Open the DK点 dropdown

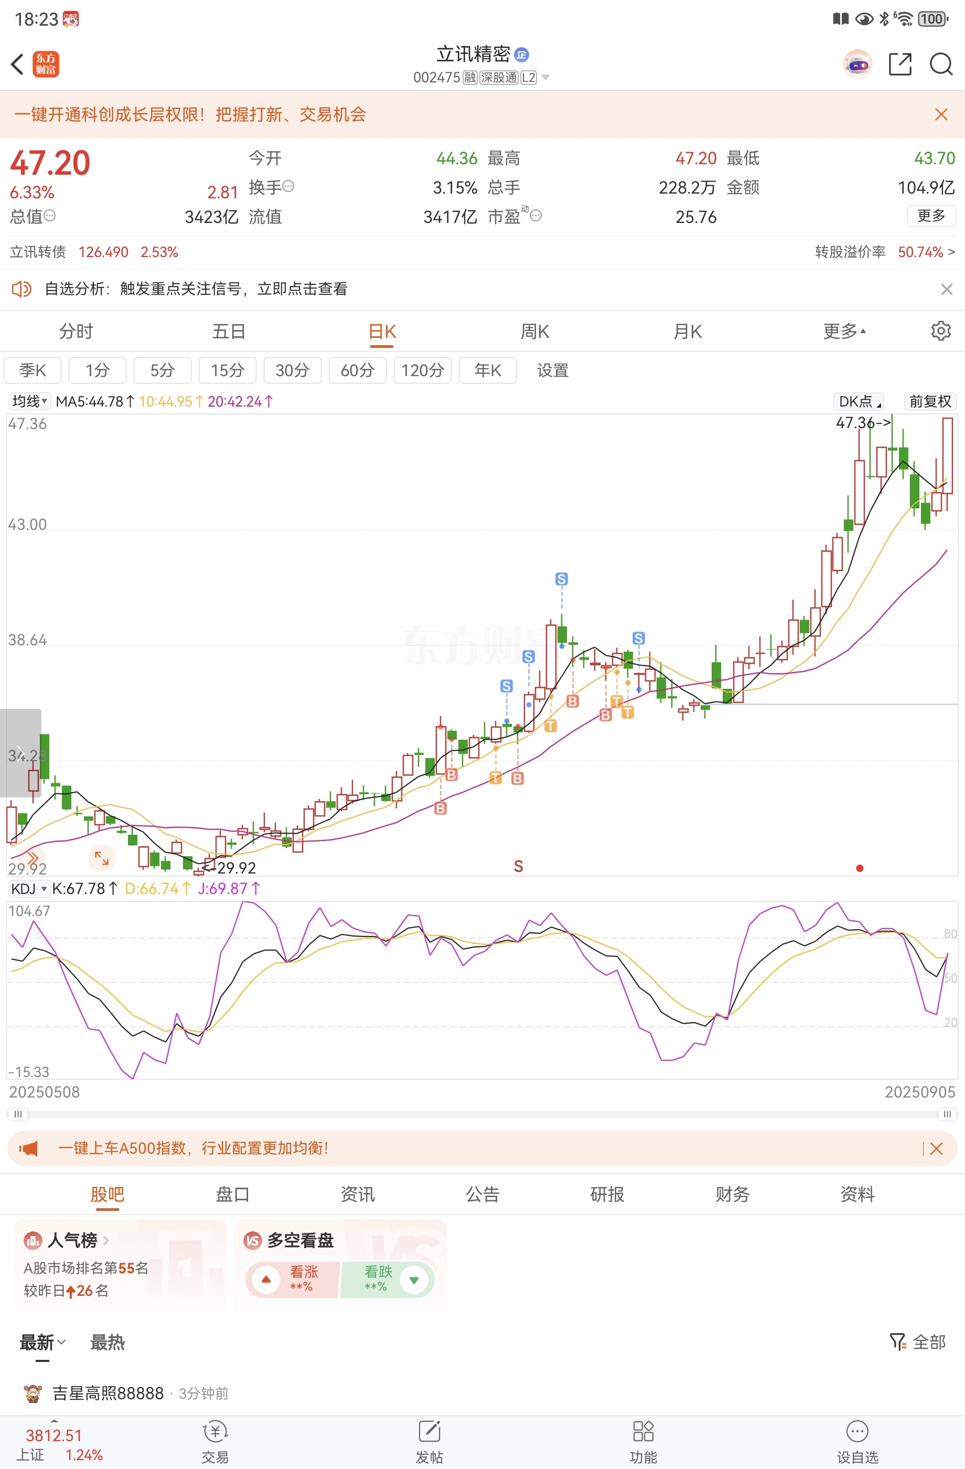(859, 401)
